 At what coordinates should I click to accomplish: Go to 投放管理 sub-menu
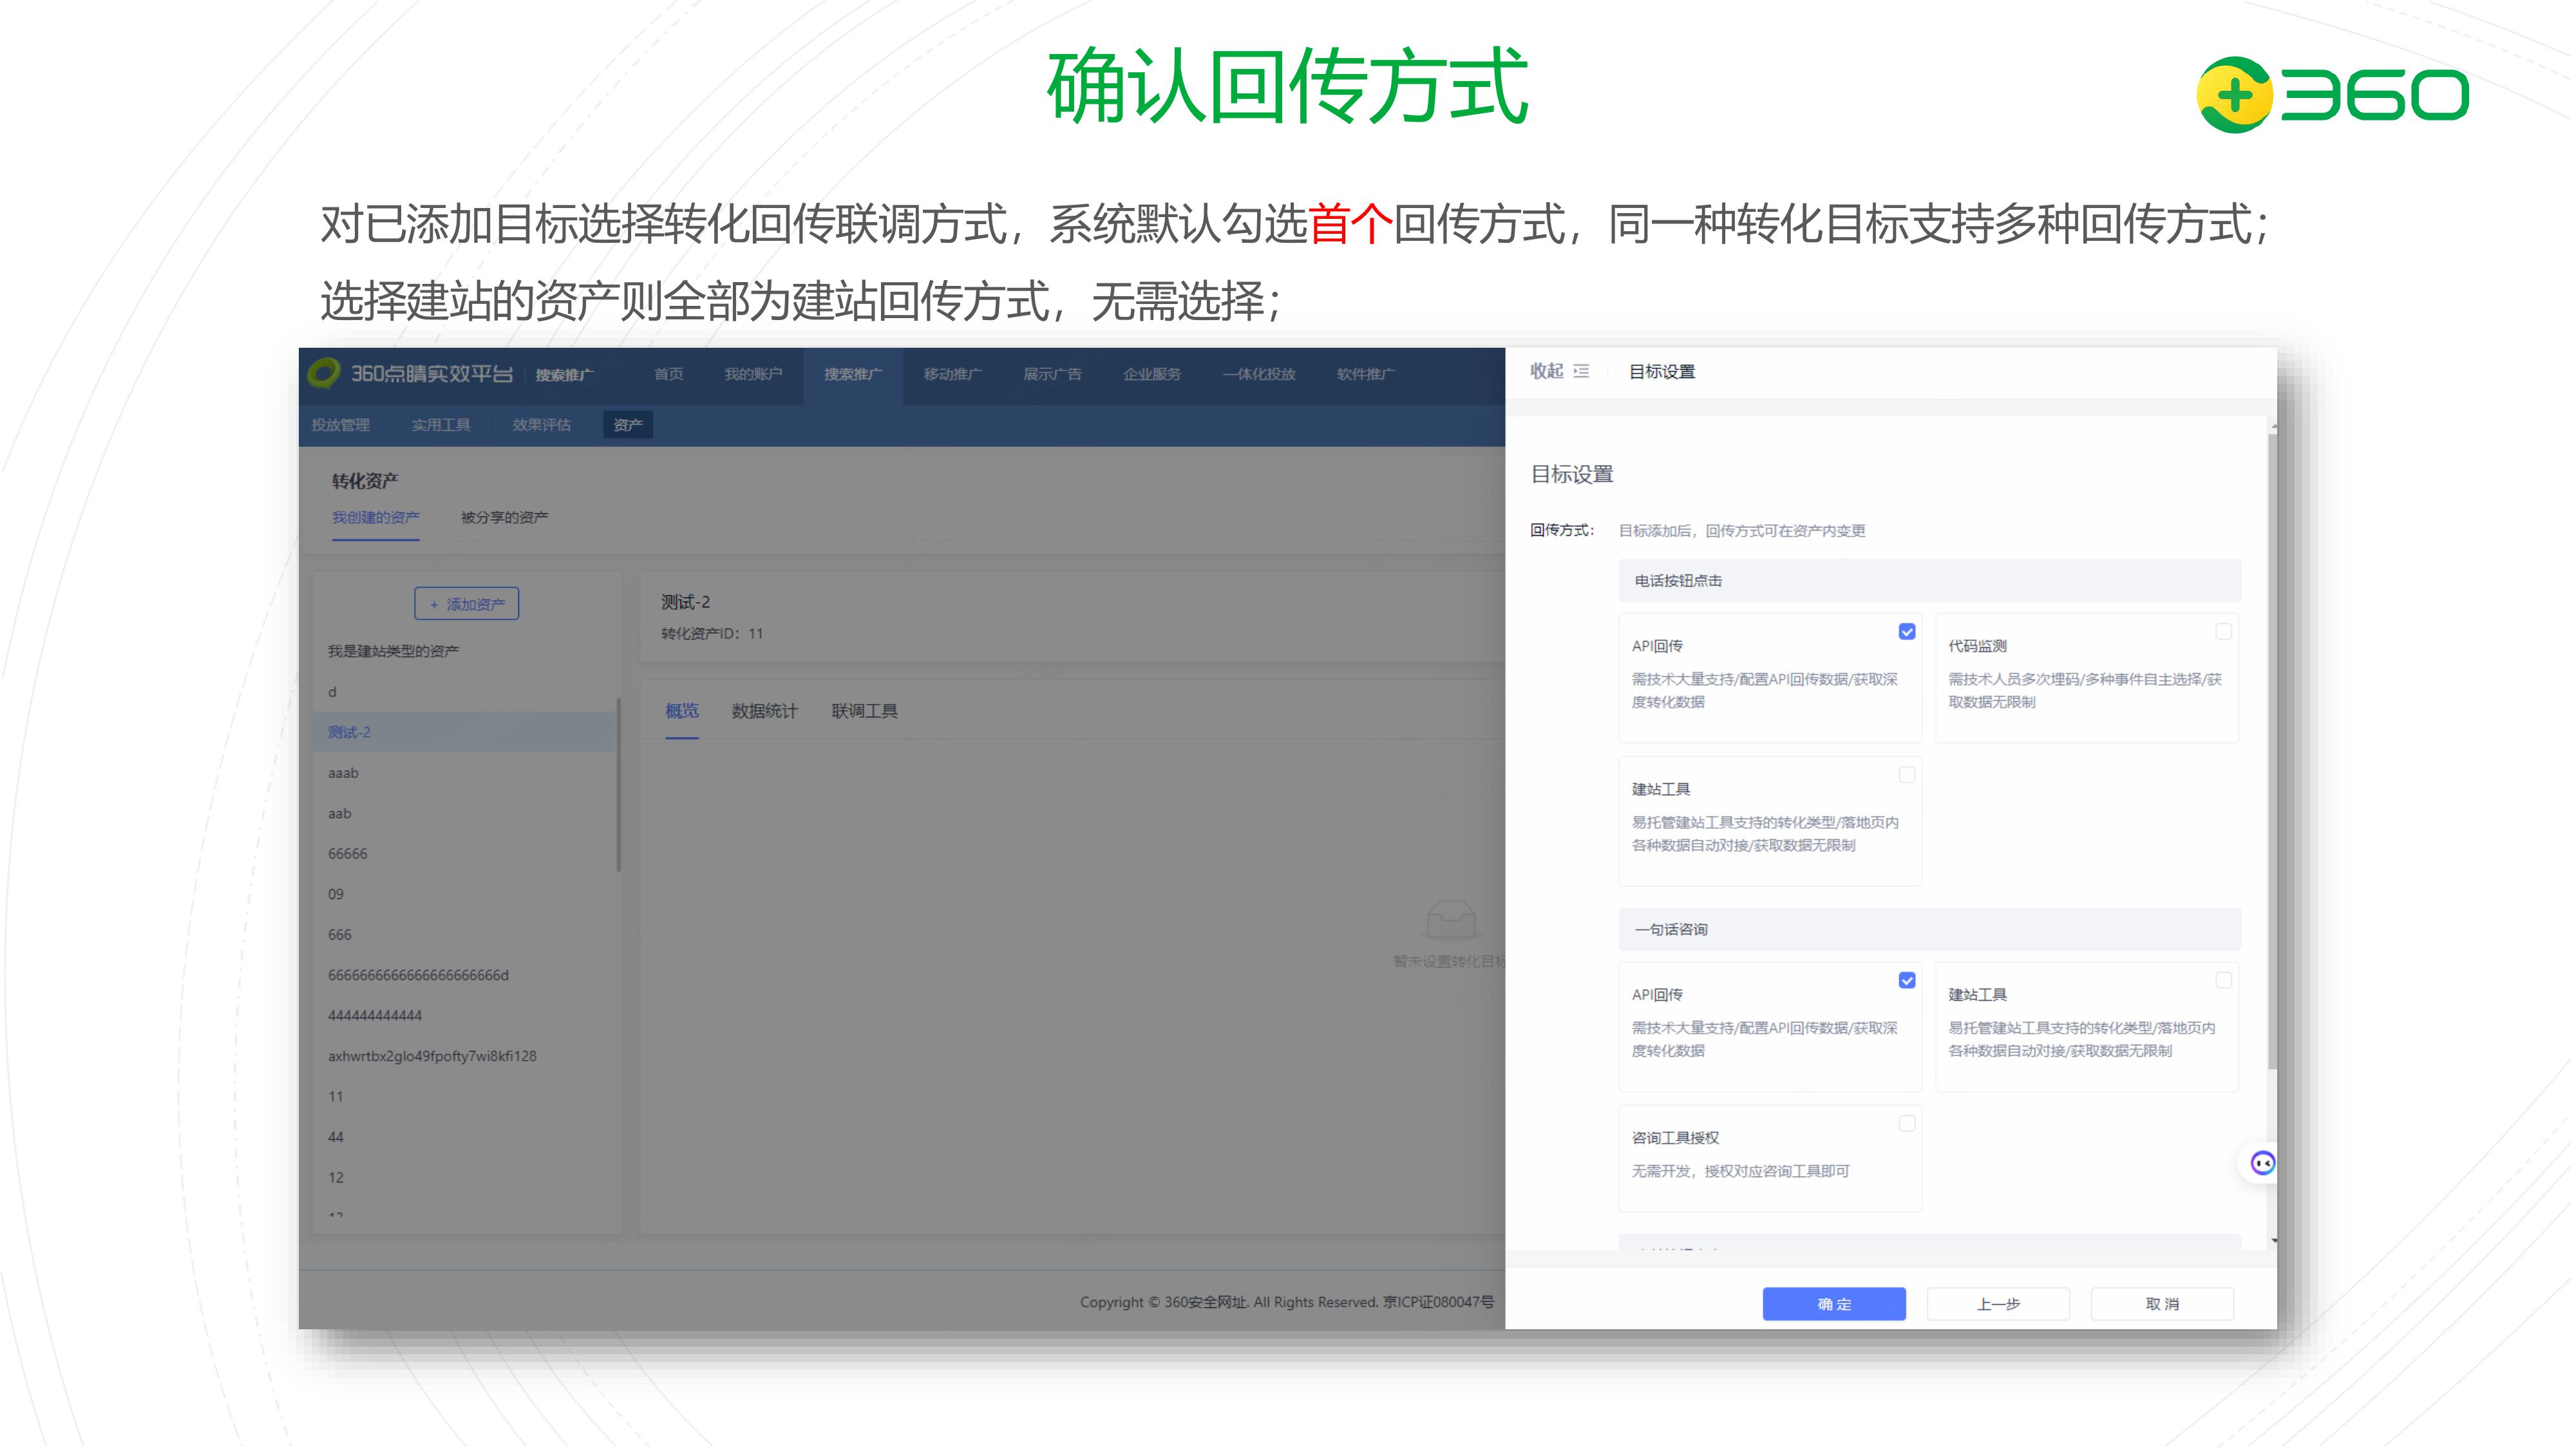click(341, 425)
